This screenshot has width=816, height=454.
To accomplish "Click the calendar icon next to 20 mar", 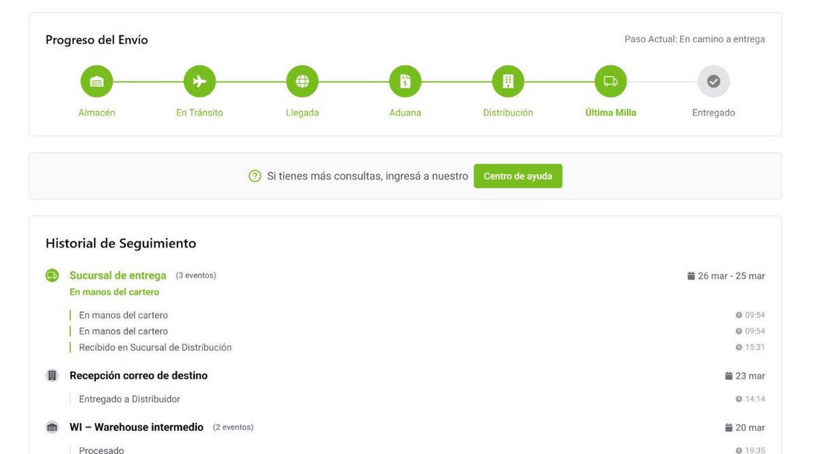I will click(x=728, y=428).
